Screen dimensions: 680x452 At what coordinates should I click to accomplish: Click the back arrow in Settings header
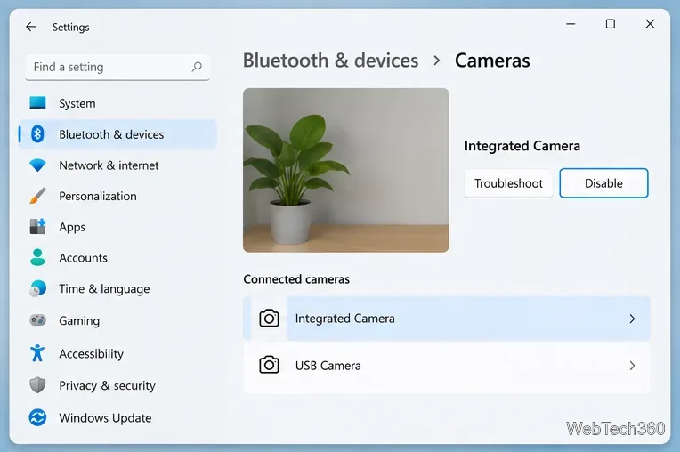click(x=31, y=27)
